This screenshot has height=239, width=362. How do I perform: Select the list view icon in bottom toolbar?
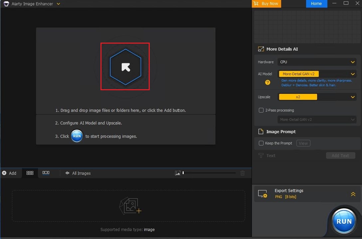46,173
